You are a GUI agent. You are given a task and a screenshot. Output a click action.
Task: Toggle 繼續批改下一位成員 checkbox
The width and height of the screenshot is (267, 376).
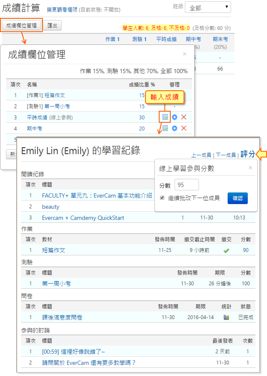[x=162, y=198]
